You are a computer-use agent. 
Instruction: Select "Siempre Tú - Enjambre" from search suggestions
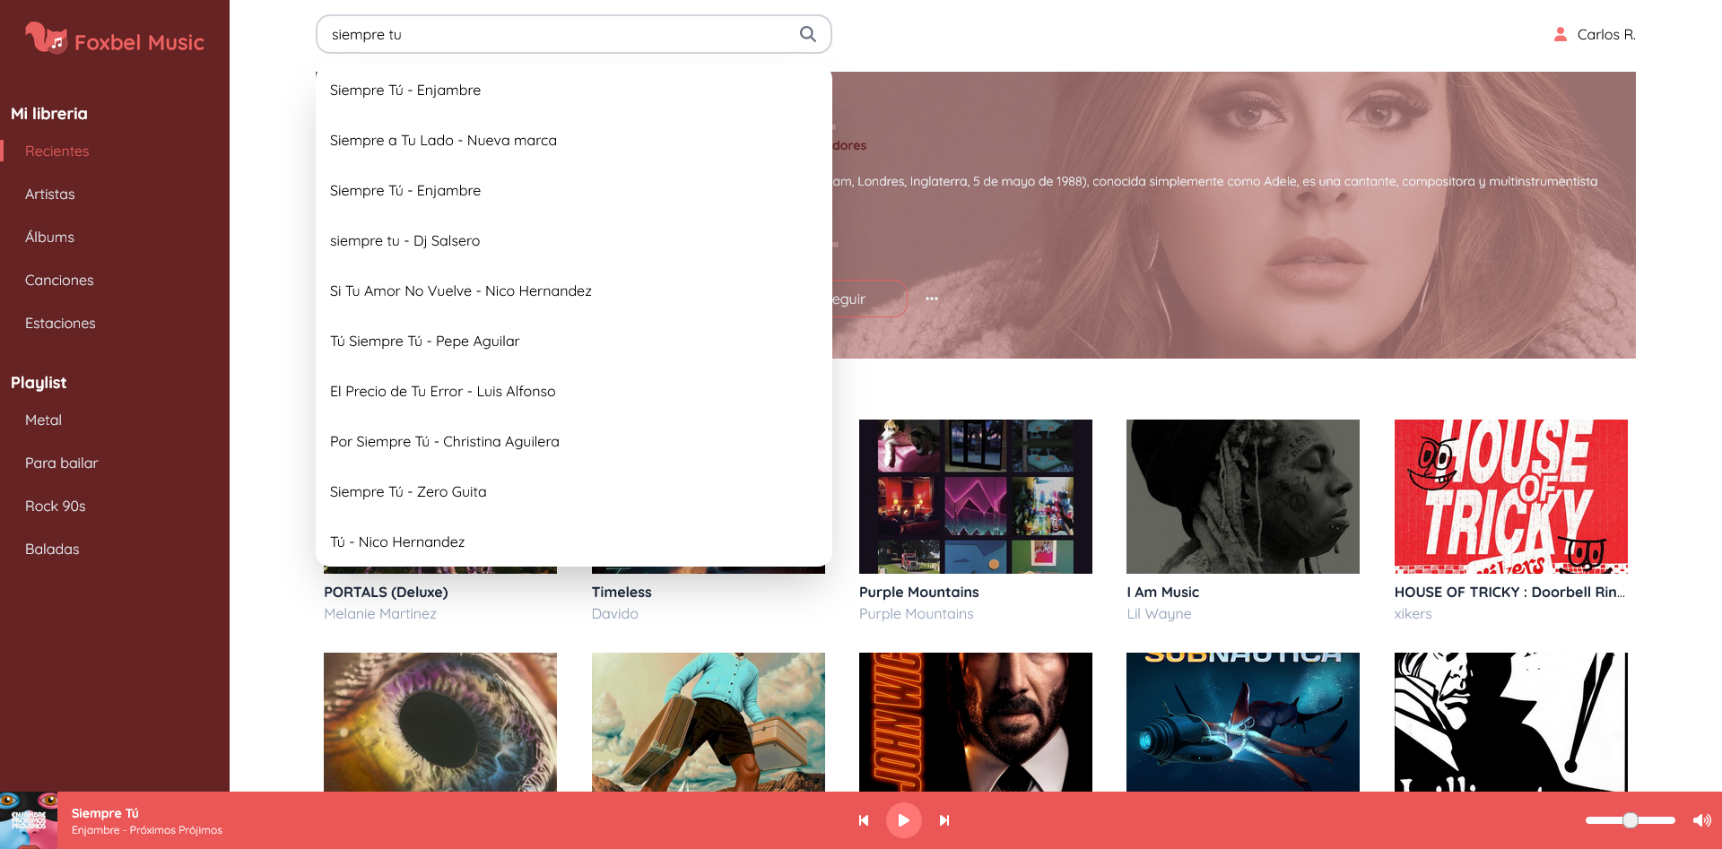point(405,90)
